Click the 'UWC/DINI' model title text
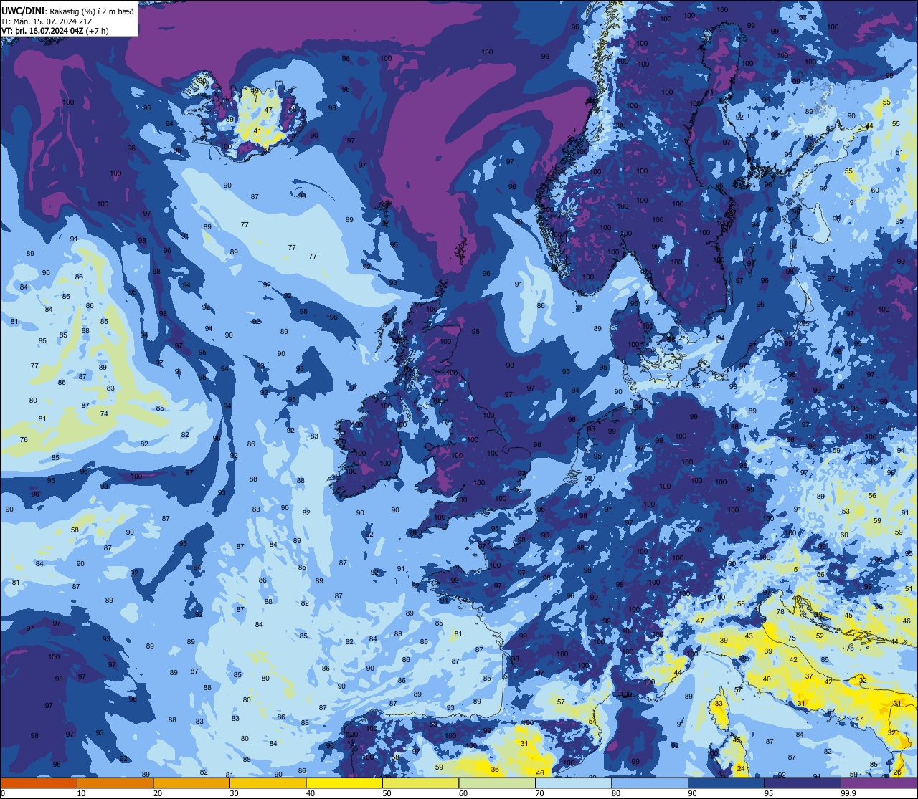 click(x=22, y=9)
